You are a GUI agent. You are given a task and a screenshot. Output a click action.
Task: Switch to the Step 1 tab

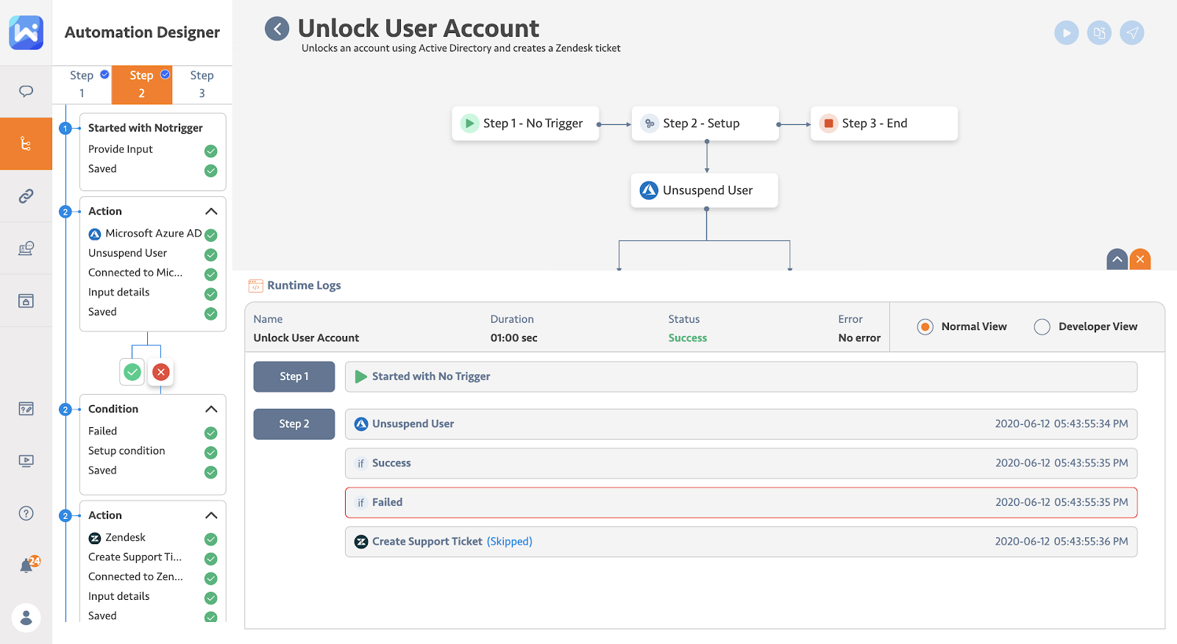click(x=82, y=85)
